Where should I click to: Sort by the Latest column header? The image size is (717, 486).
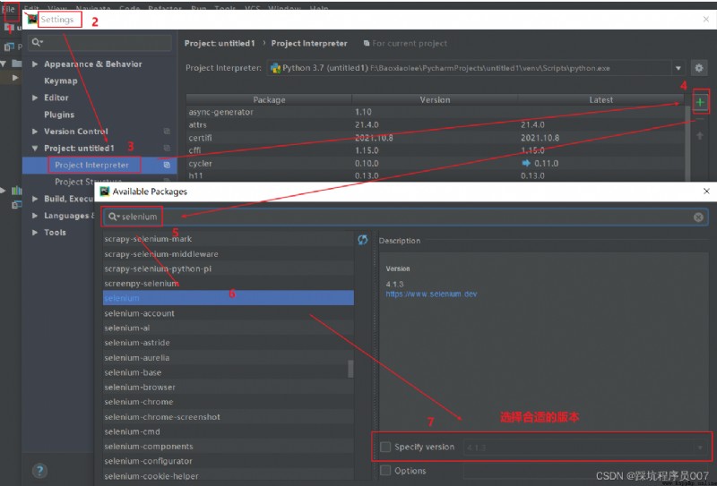pyautogui.click(x=600, y=99)
